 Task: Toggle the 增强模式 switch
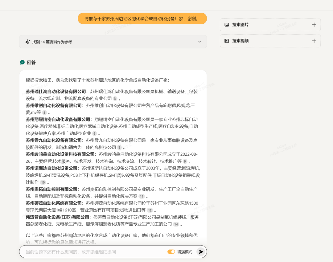(x=171, y=252)
